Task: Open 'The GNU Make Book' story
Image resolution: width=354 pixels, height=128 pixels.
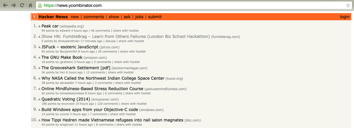Action: pos(62,57)
